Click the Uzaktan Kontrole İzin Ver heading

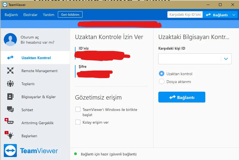[x=109, y=37]
